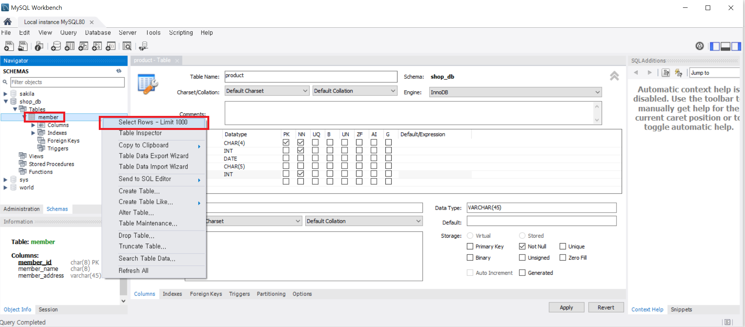Go forward in context help history
The width and height of the screenshot is (745, 327).
pos(650,73)
